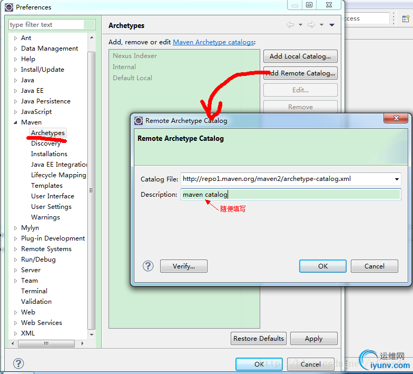Click the back navigation arrow in Archetypes header

(x=290, y=25)
